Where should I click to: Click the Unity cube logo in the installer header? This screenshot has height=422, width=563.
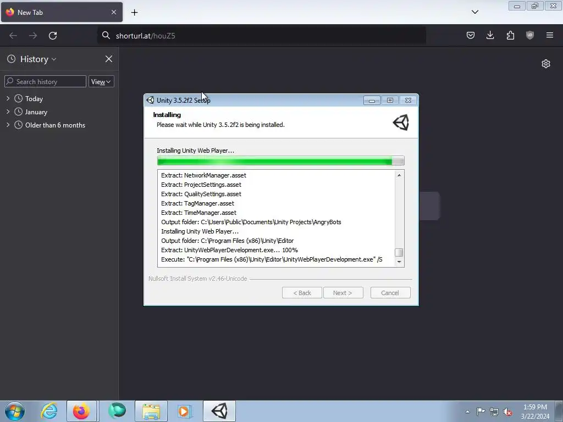point(401,123)
